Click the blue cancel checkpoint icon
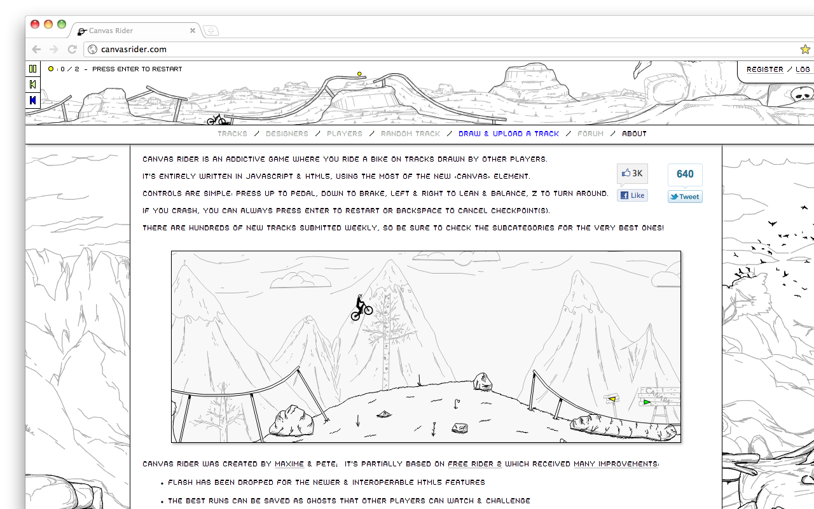The width and height of the screenshot is (814, 509). (32, 100)
